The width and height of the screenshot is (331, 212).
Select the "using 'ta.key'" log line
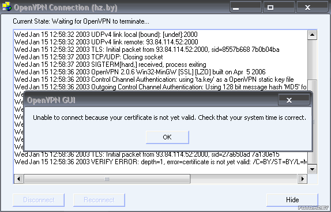[154, 79]
